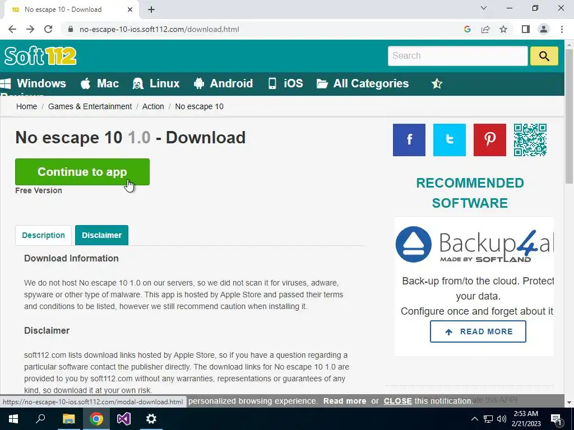Open Settings gear from taskbar
Screen dimensions: 574x430
151,419
